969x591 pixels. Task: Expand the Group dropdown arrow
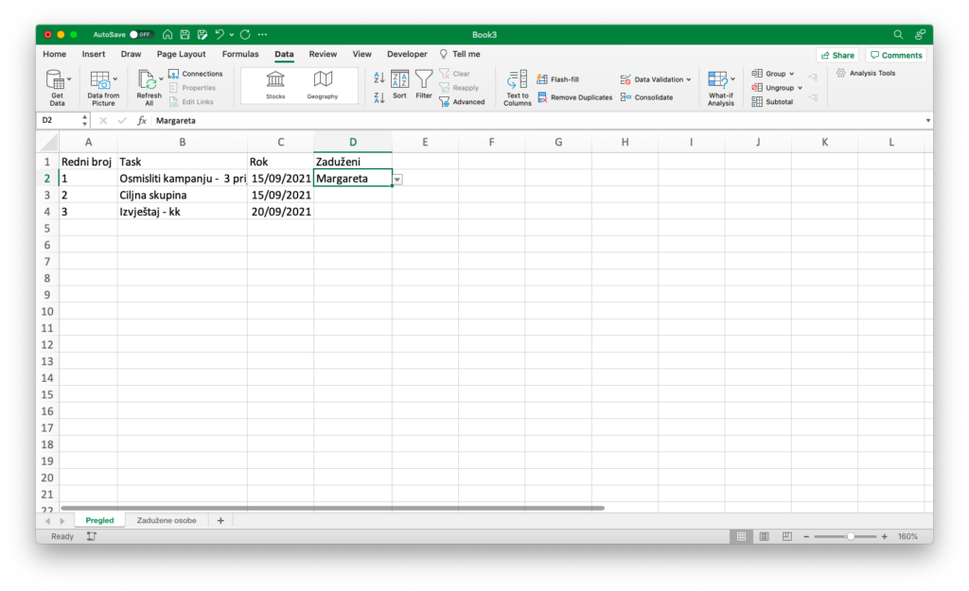pyautogui.click(x=794, y=74)
